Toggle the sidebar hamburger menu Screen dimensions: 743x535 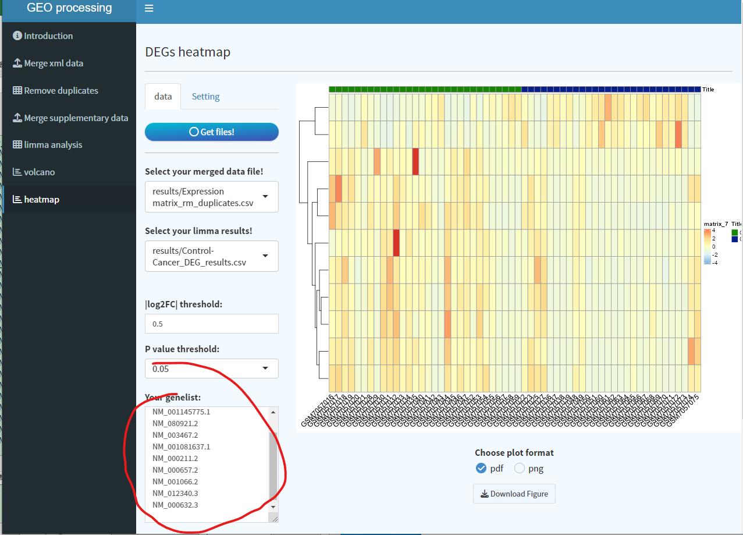click(x=149, y=8)
